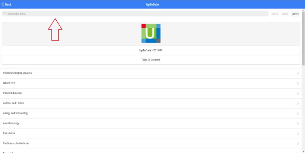Click the search magnifier icon
This screenshot has height=153, width=305.
click(5, 14)
